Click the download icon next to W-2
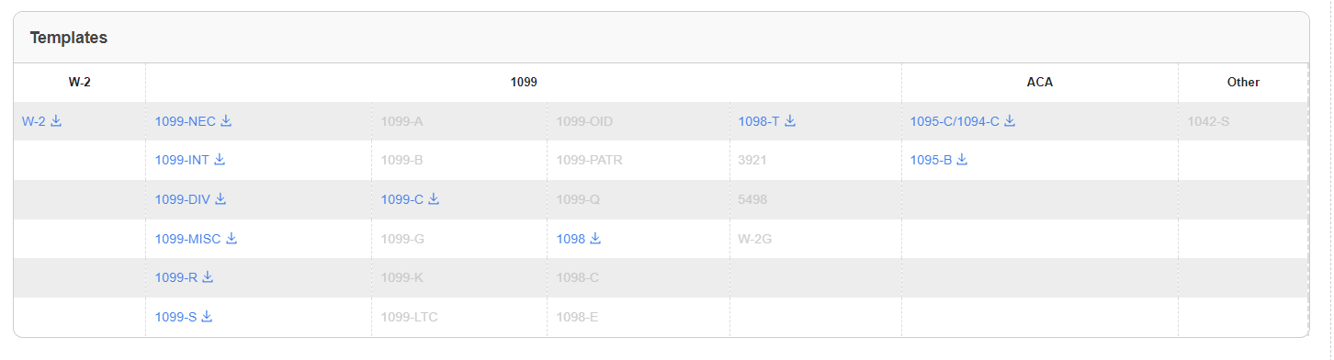The width and height of the screenshot is (1334, 360). pos(56,120)
